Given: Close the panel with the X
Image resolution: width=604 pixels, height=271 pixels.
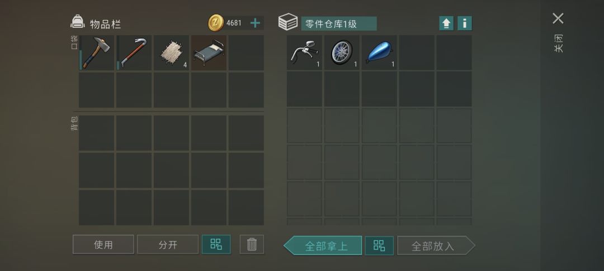Looking at the screenshot, I should pos(558,18).
